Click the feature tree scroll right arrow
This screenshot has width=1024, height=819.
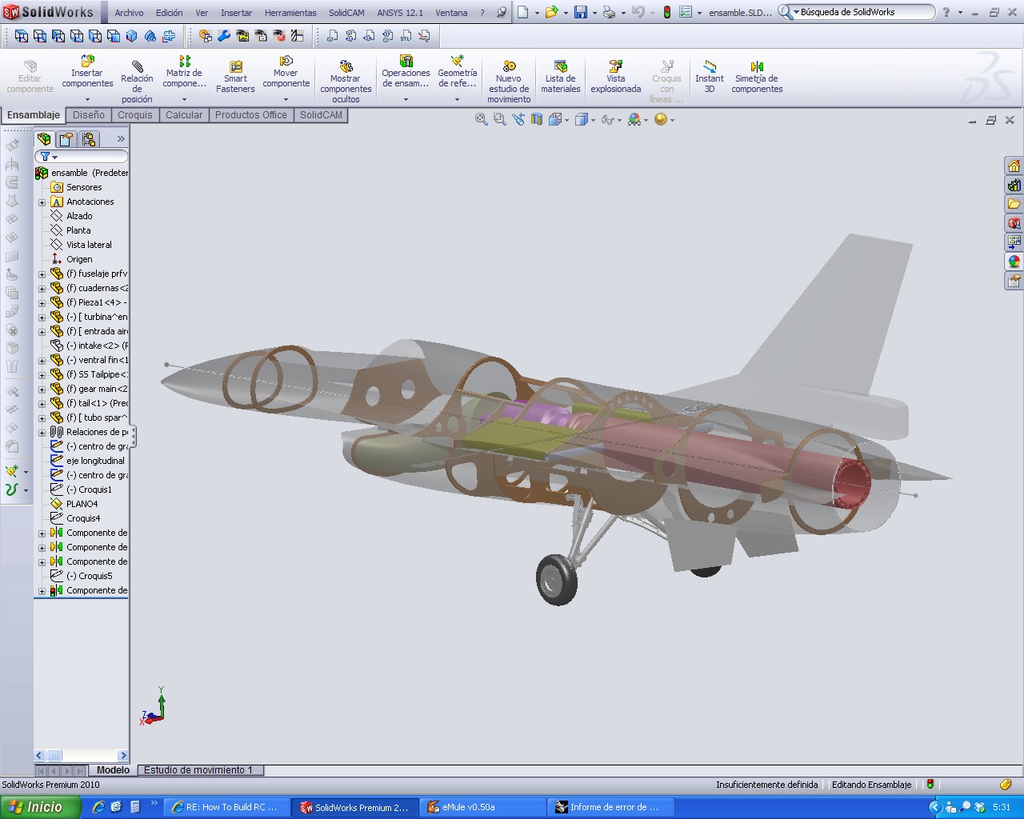pyautogui.click(x=122, y=755)
